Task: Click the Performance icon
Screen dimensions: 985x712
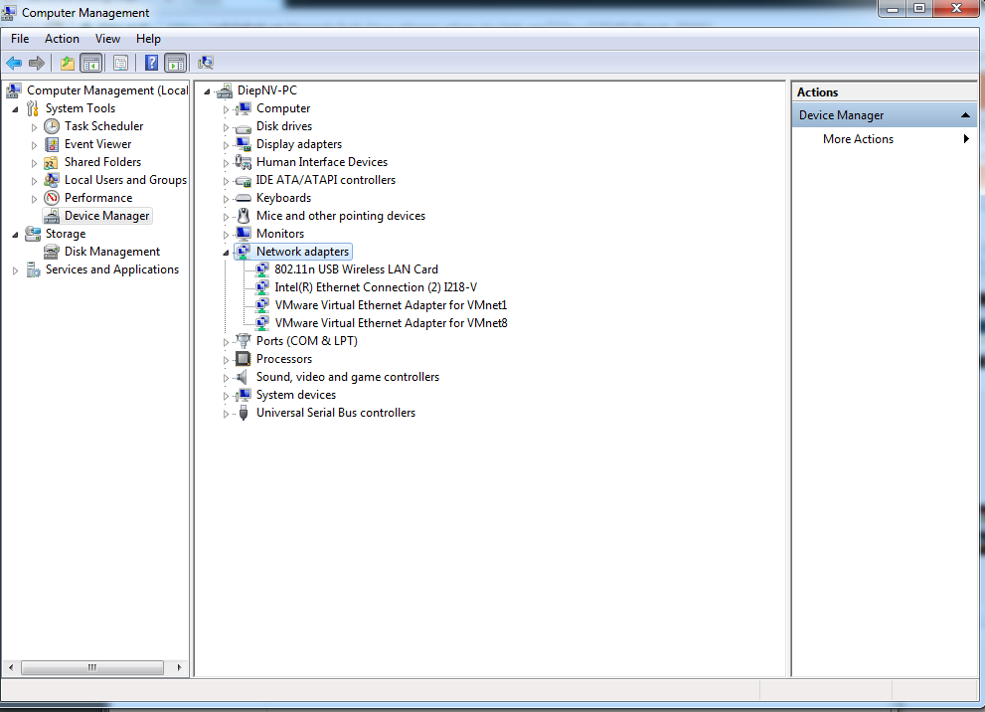Action: coord(52,198)
